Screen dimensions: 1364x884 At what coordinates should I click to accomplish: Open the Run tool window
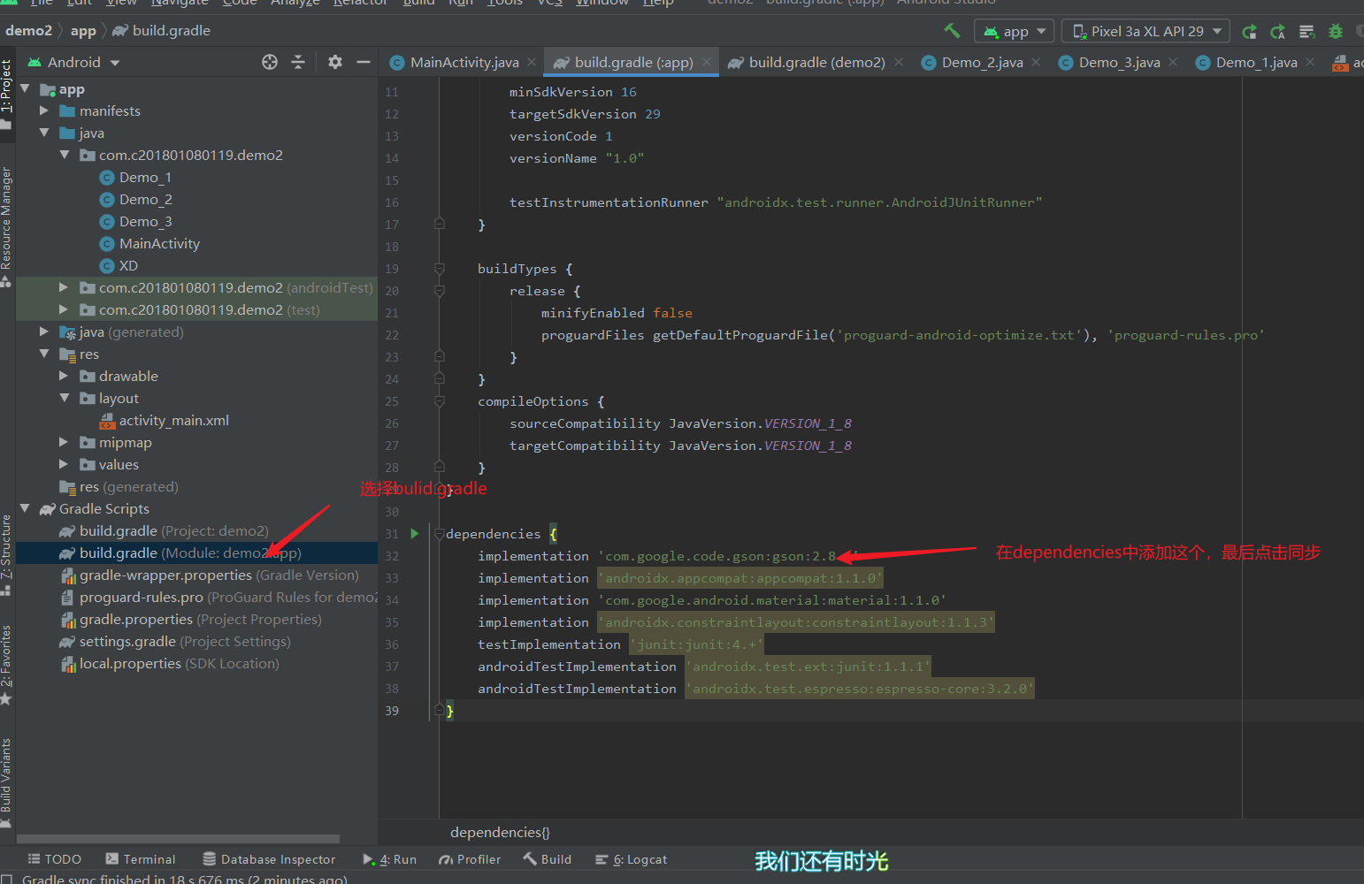click(389, 859)
